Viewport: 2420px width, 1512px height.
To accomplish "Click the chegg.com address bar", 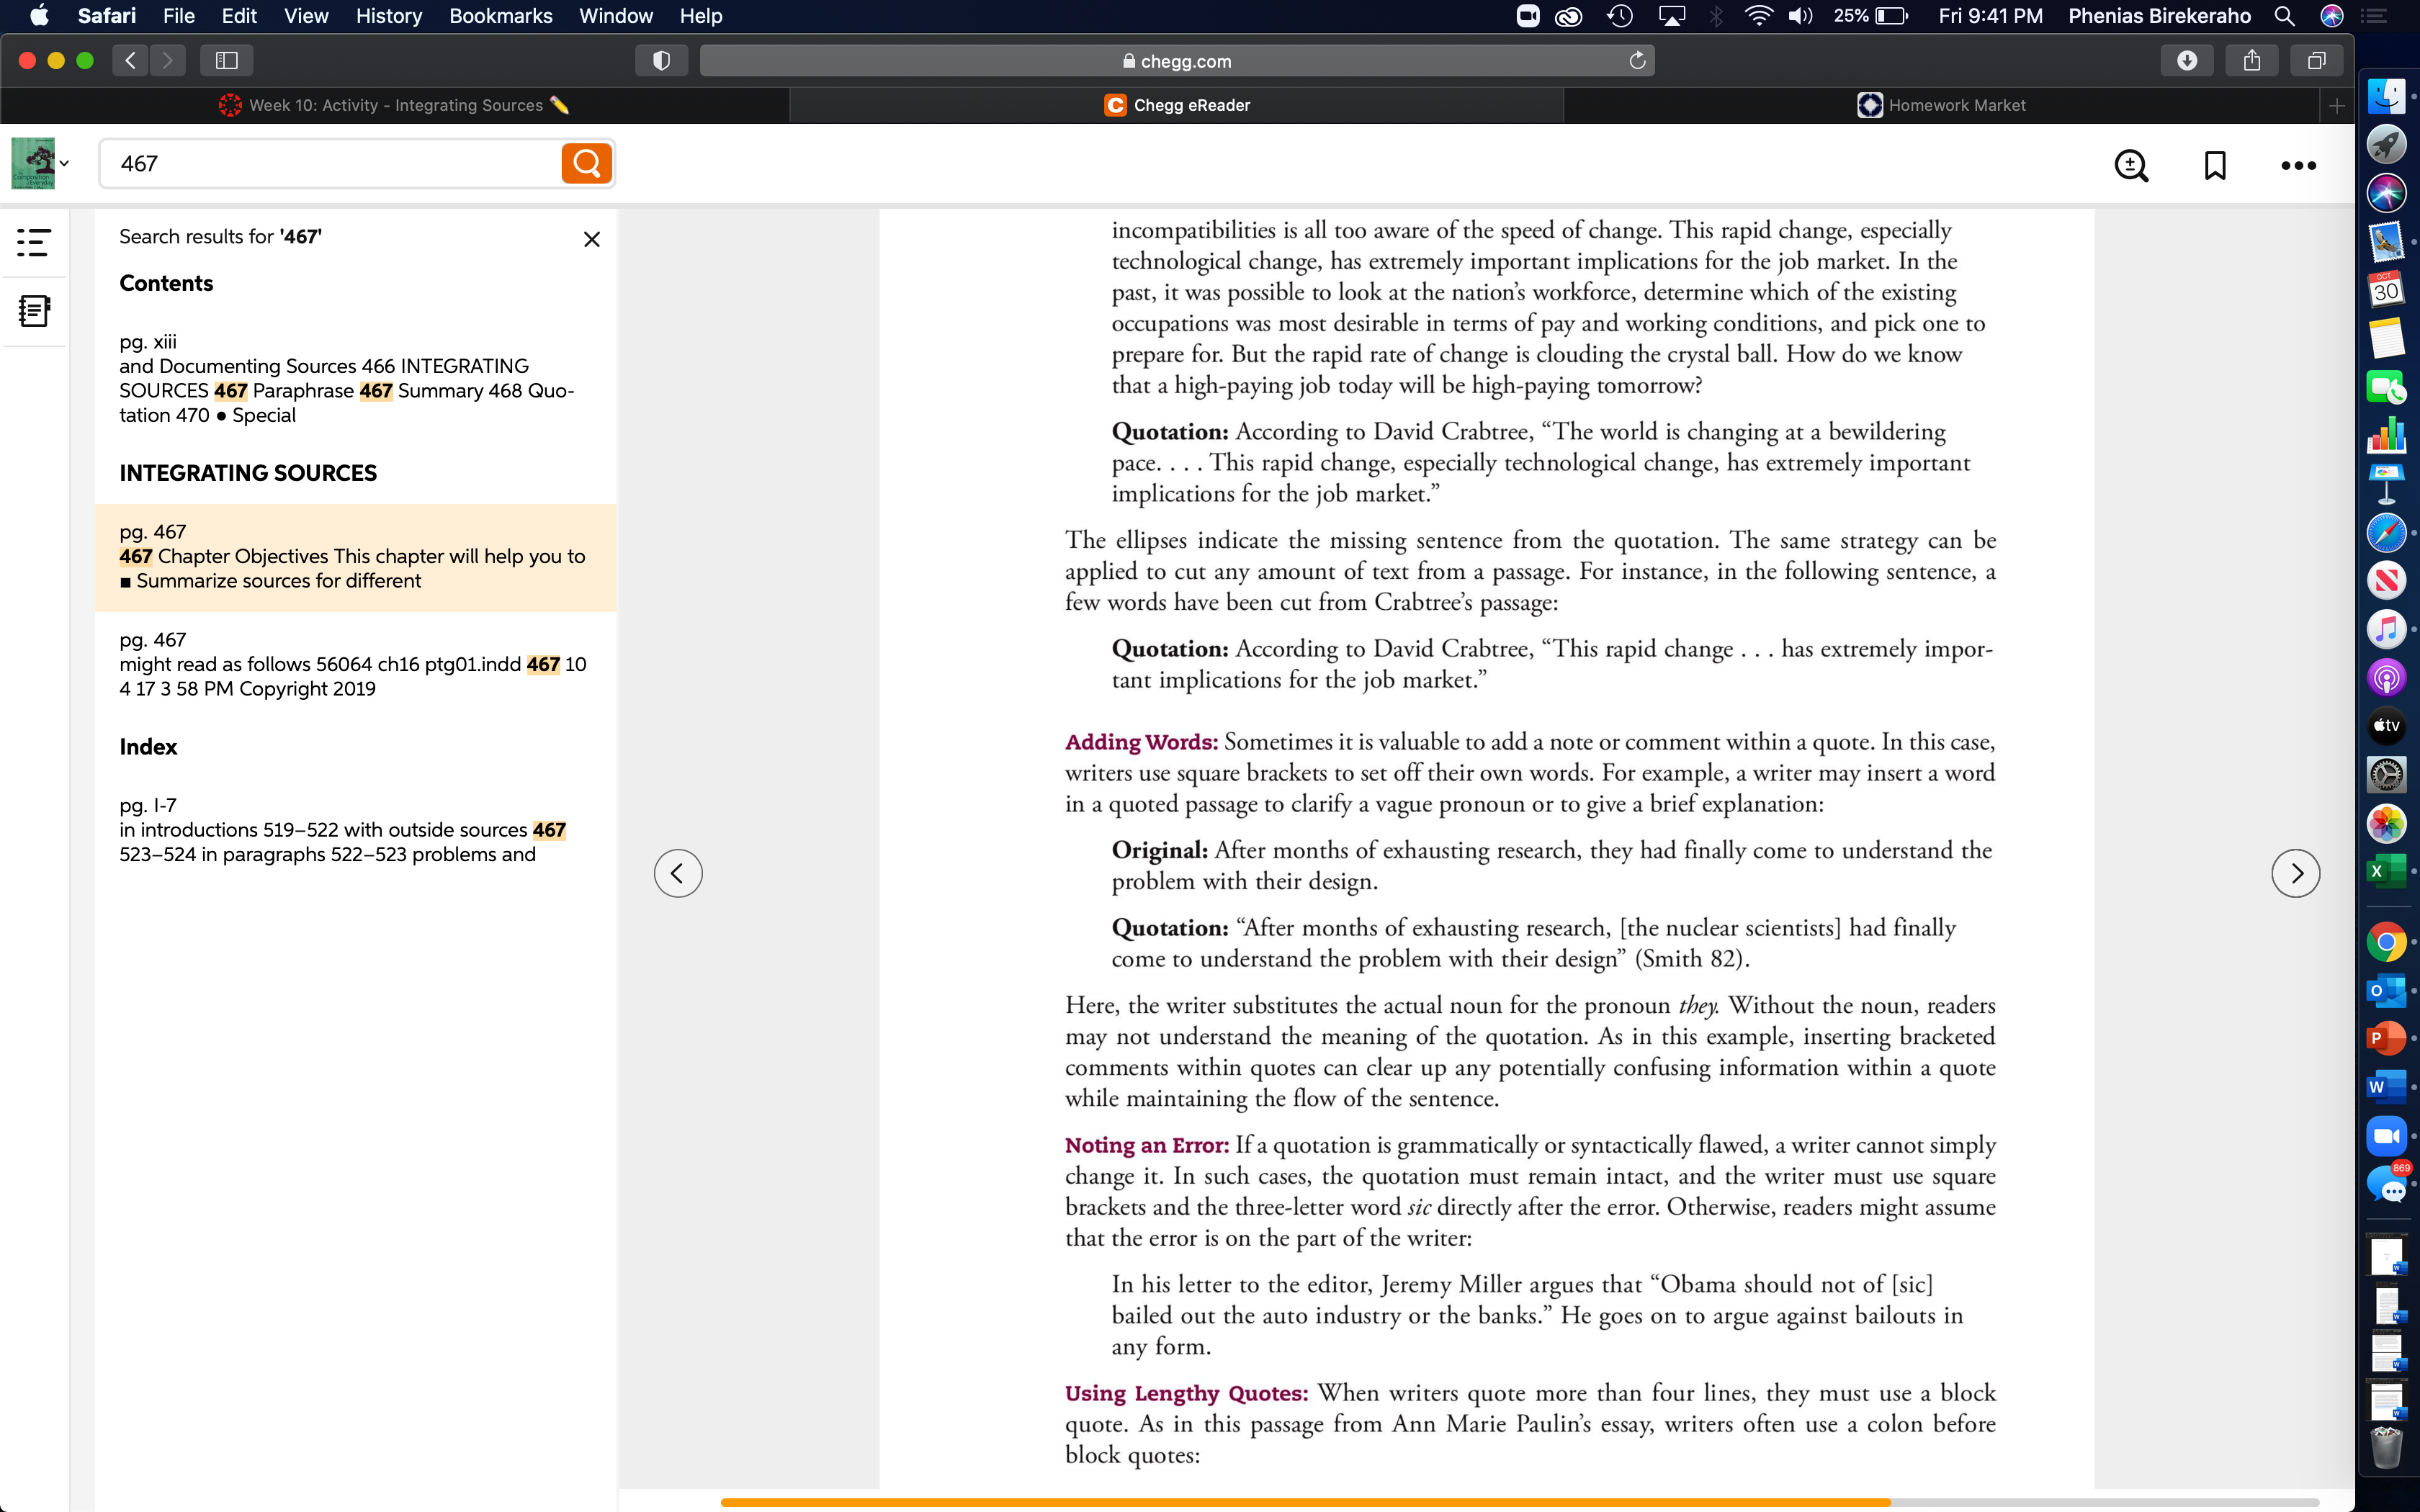I will click(1176, 61).
